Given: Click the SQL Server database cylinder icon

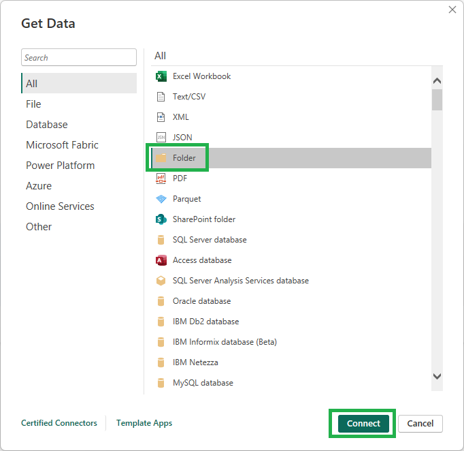Looking at the screenshot, I should click(x=161, y=240).
